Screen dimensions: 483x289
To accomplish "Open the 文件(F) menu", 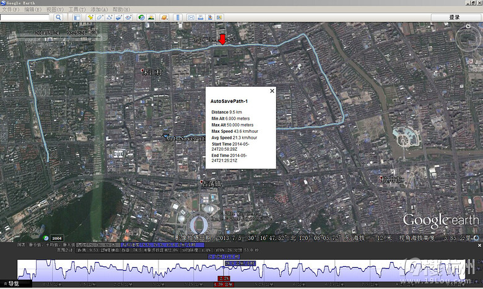I will (11, 9).
